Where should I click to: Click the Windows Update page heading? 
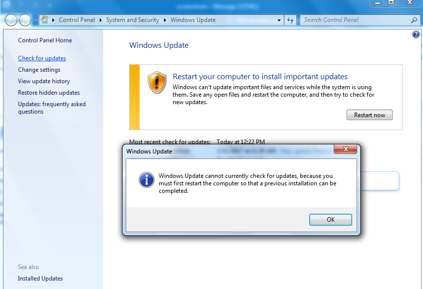pos(159,45)
